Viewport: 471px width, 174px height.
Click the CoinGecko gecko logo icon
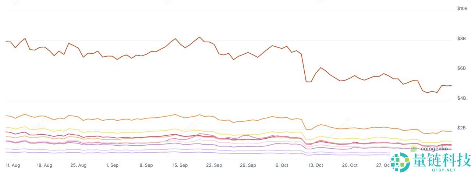point(414,149)
